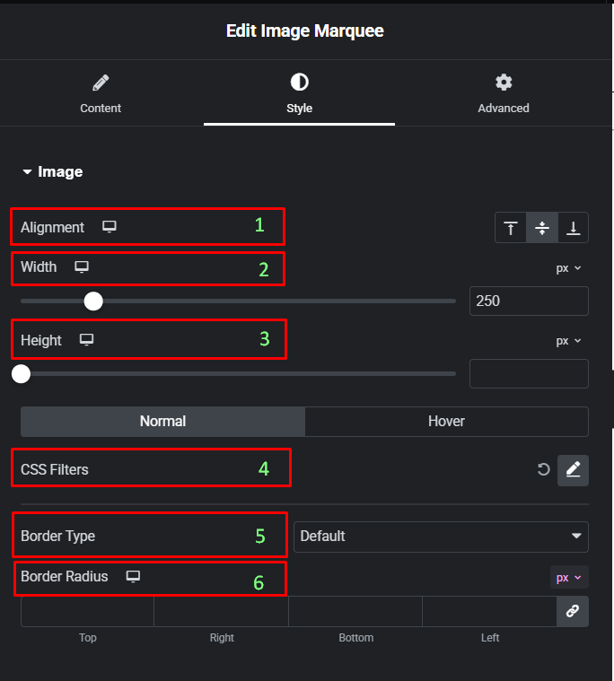
Task: Click the Height value input field
Action: tap(529, 374)
